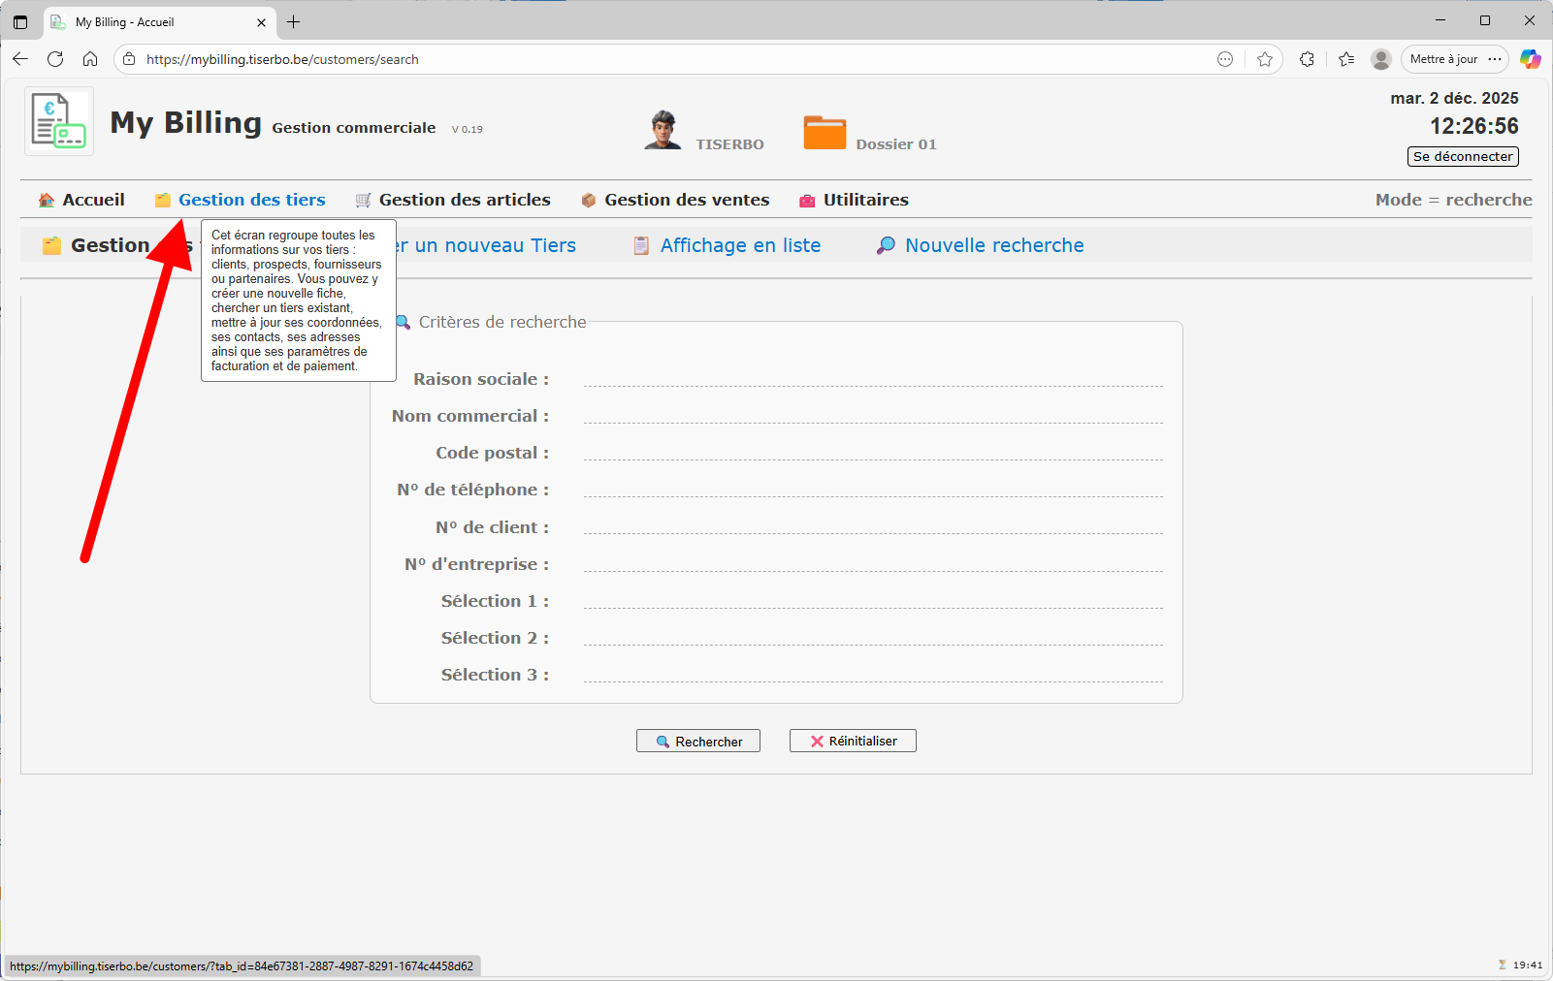This screenshot has width=1553, height=981.
Task: Start a Nouvelle recherche
Action: (x=993, y=245)
